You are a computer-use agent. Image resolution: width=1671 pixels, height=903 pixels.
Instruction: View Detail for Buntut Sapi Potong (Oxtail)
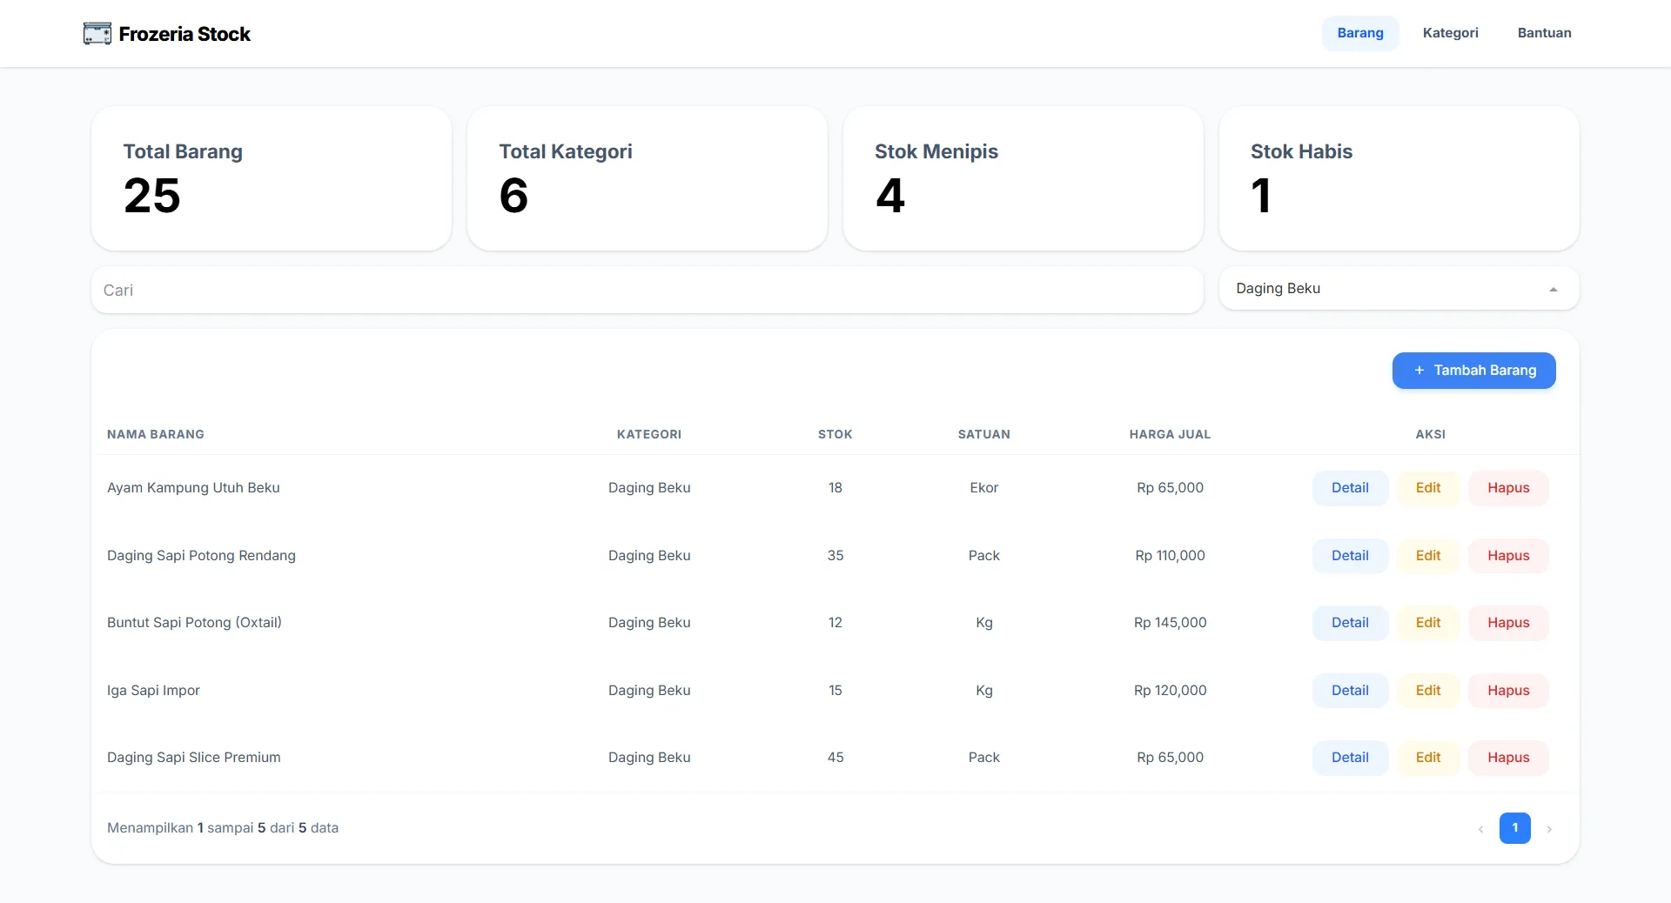pyautogui.click(x=1350, y=623)
